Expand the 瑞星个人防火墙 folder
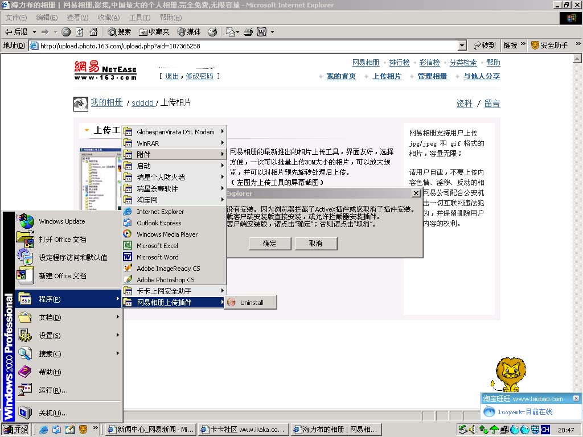583x437 pixels. [x=174, y=178]
